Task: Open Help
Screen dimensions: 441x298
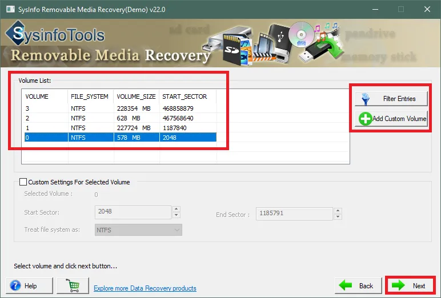Action: pyautogui.click(x=30, y=285)
